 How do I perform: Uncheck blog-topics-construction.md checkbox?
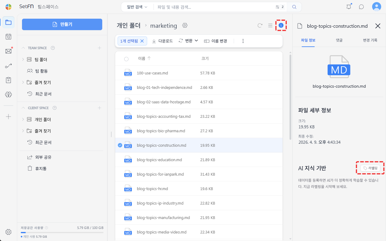click(x=120, y=145)
